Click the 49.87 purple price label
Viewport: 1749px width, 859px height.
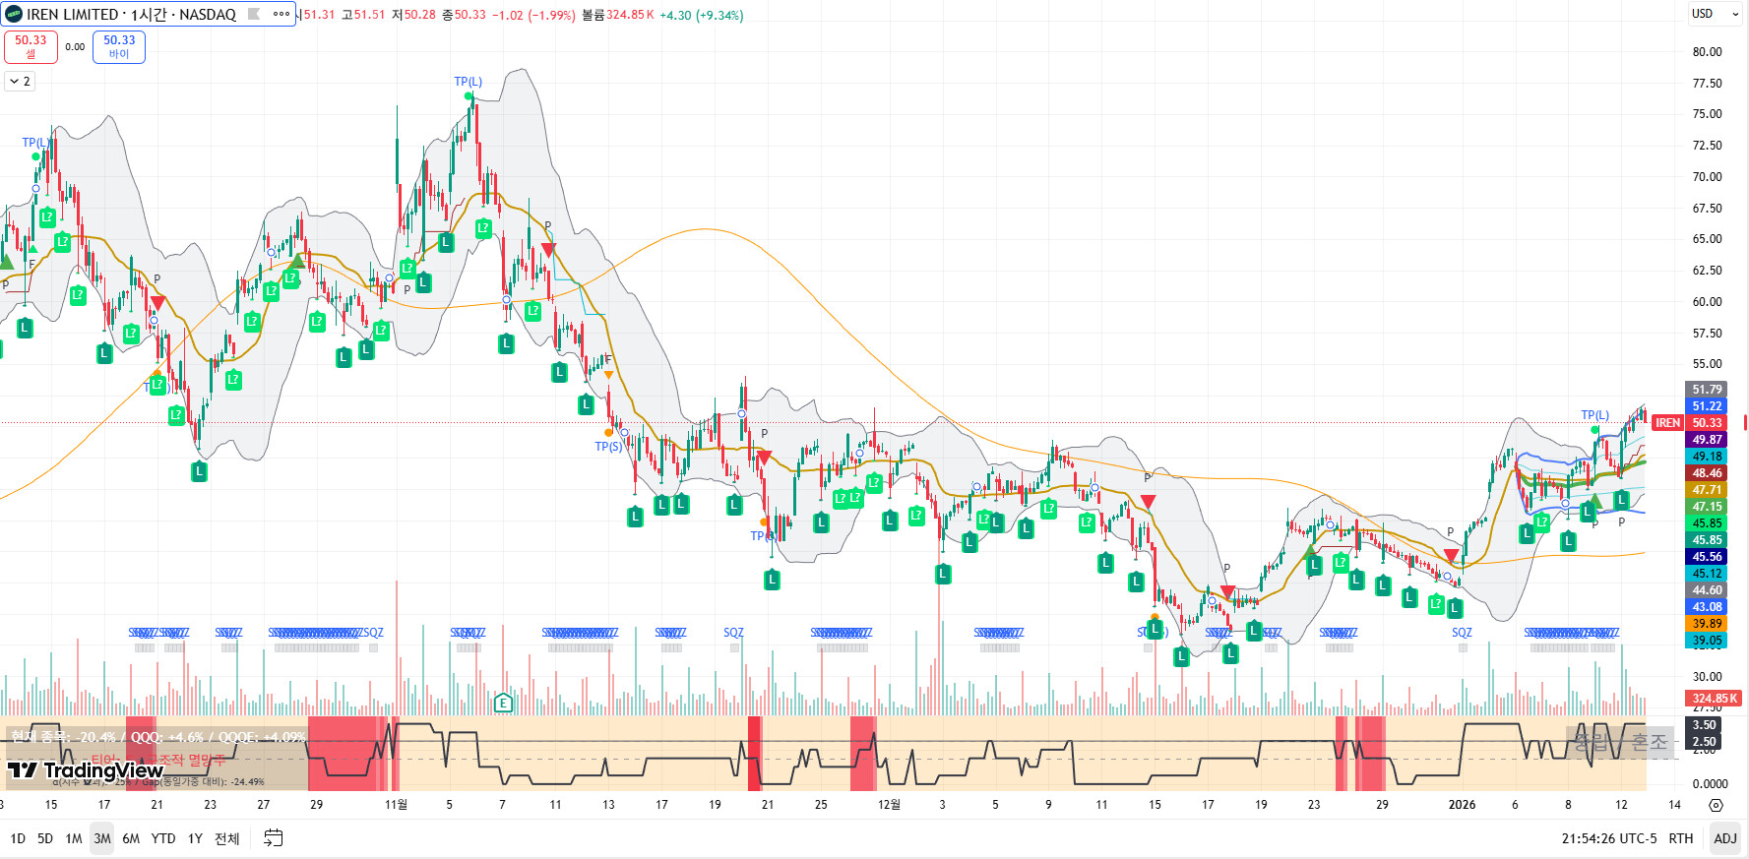coord(1707,440)
